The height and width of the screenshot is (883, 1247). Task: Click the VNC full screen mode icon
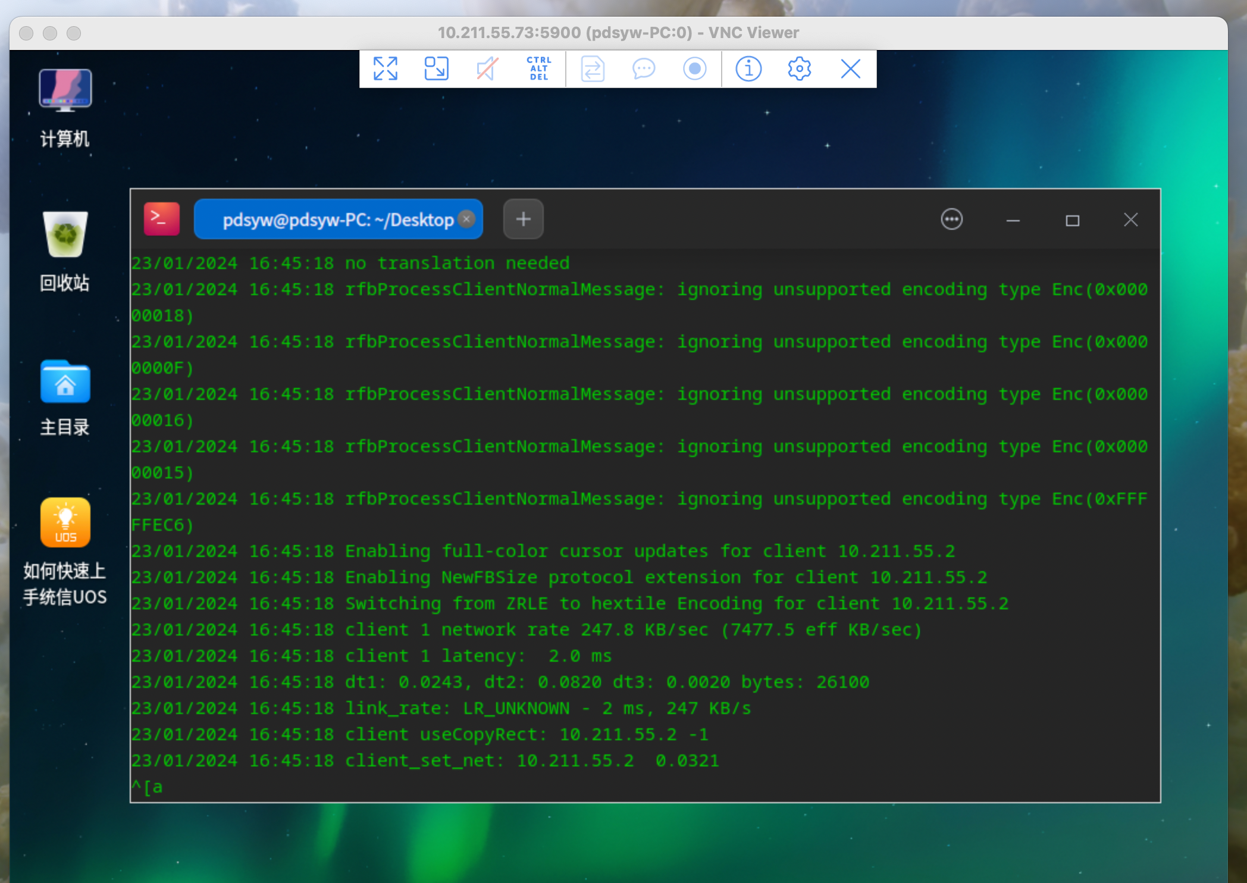point(385,69)
